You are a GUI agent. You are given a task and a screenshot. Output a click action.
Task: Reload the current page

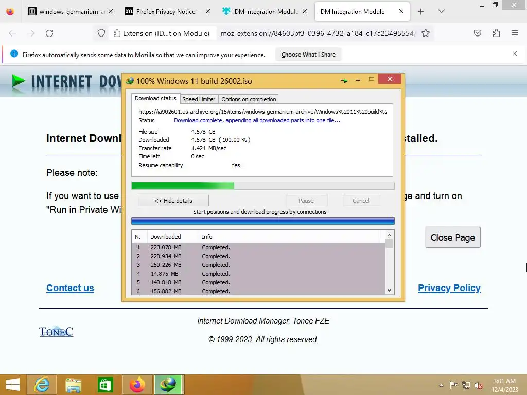coord(49,33)
